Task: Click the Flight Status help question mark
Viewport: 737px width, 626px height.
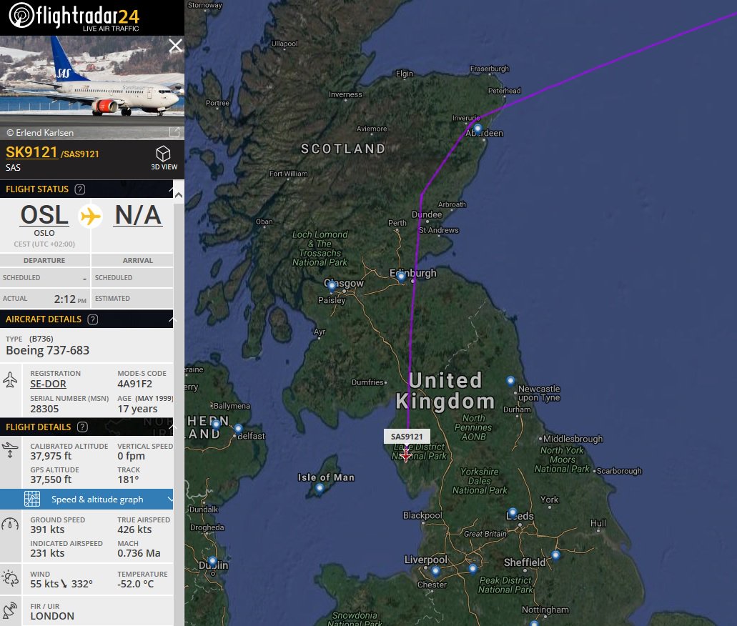Action: (80, 189)
